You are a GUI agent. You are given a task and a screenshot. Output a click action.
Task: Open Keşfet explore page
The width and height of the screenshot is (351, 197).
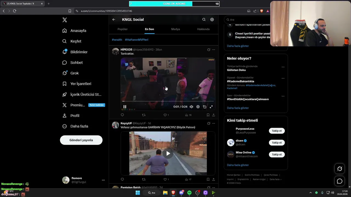point(72,41)
